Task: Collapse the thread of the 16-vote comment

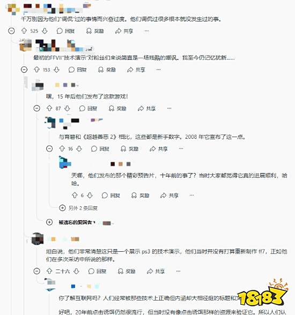Action: pyautogui.click(x=49, y=149)
